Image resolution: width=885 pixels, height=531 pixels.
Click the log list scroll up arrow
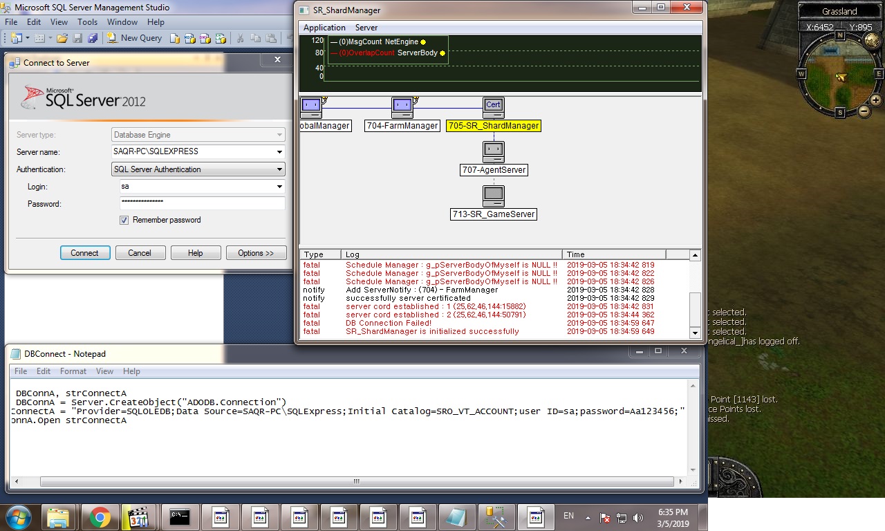click(x=696, y=255)
